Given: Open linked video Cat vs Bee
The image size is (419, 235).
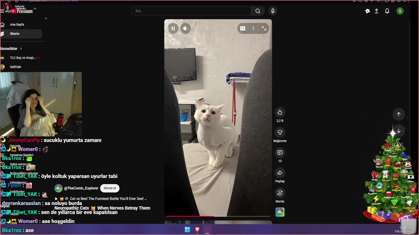Looking at the screenshot, I should (101, 198).
